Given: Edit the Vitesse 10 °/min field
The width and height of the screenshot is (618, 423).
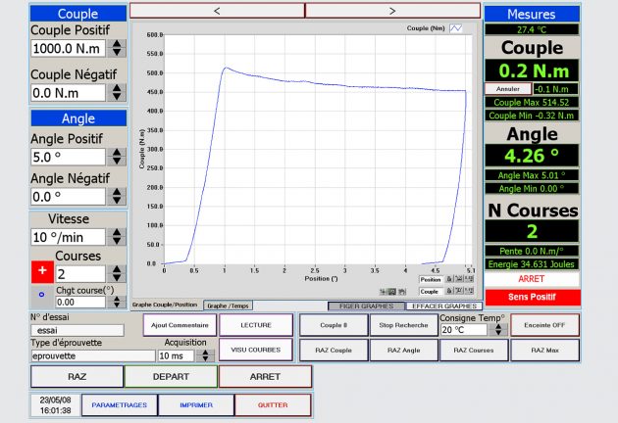Looking at the screenshot, I should point(69,237).
